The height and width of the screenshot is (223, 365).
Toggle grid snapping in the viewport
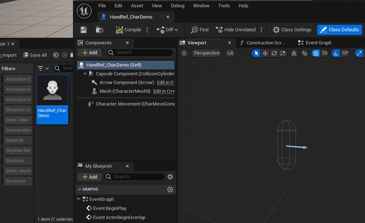click(316, 53)
